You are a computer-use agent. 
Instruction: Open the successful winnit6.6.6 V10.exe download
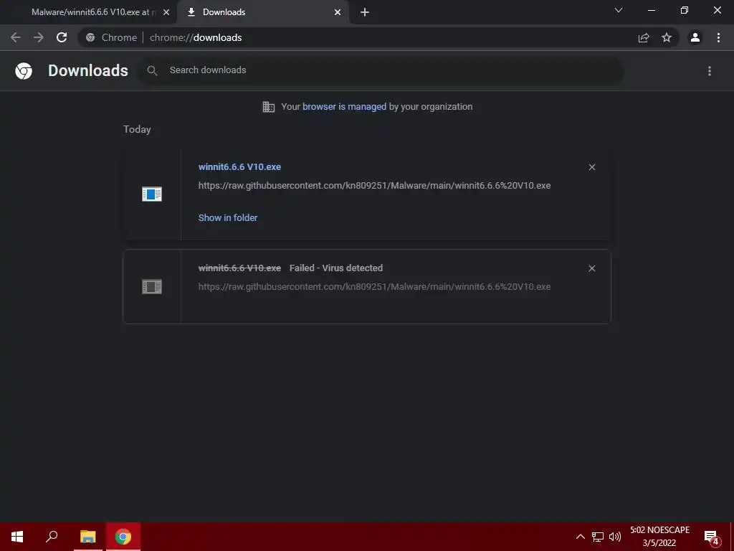tap(239, 166)
